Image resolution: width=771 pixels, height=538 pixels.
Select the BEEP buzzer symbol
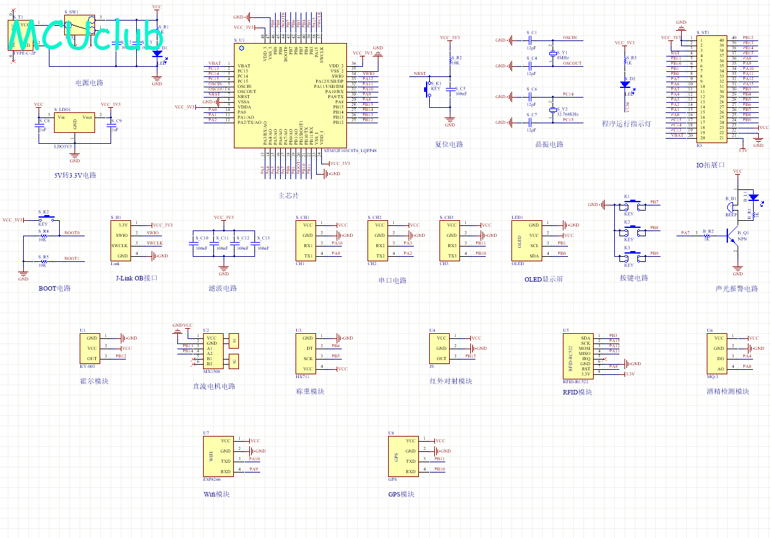731,206
